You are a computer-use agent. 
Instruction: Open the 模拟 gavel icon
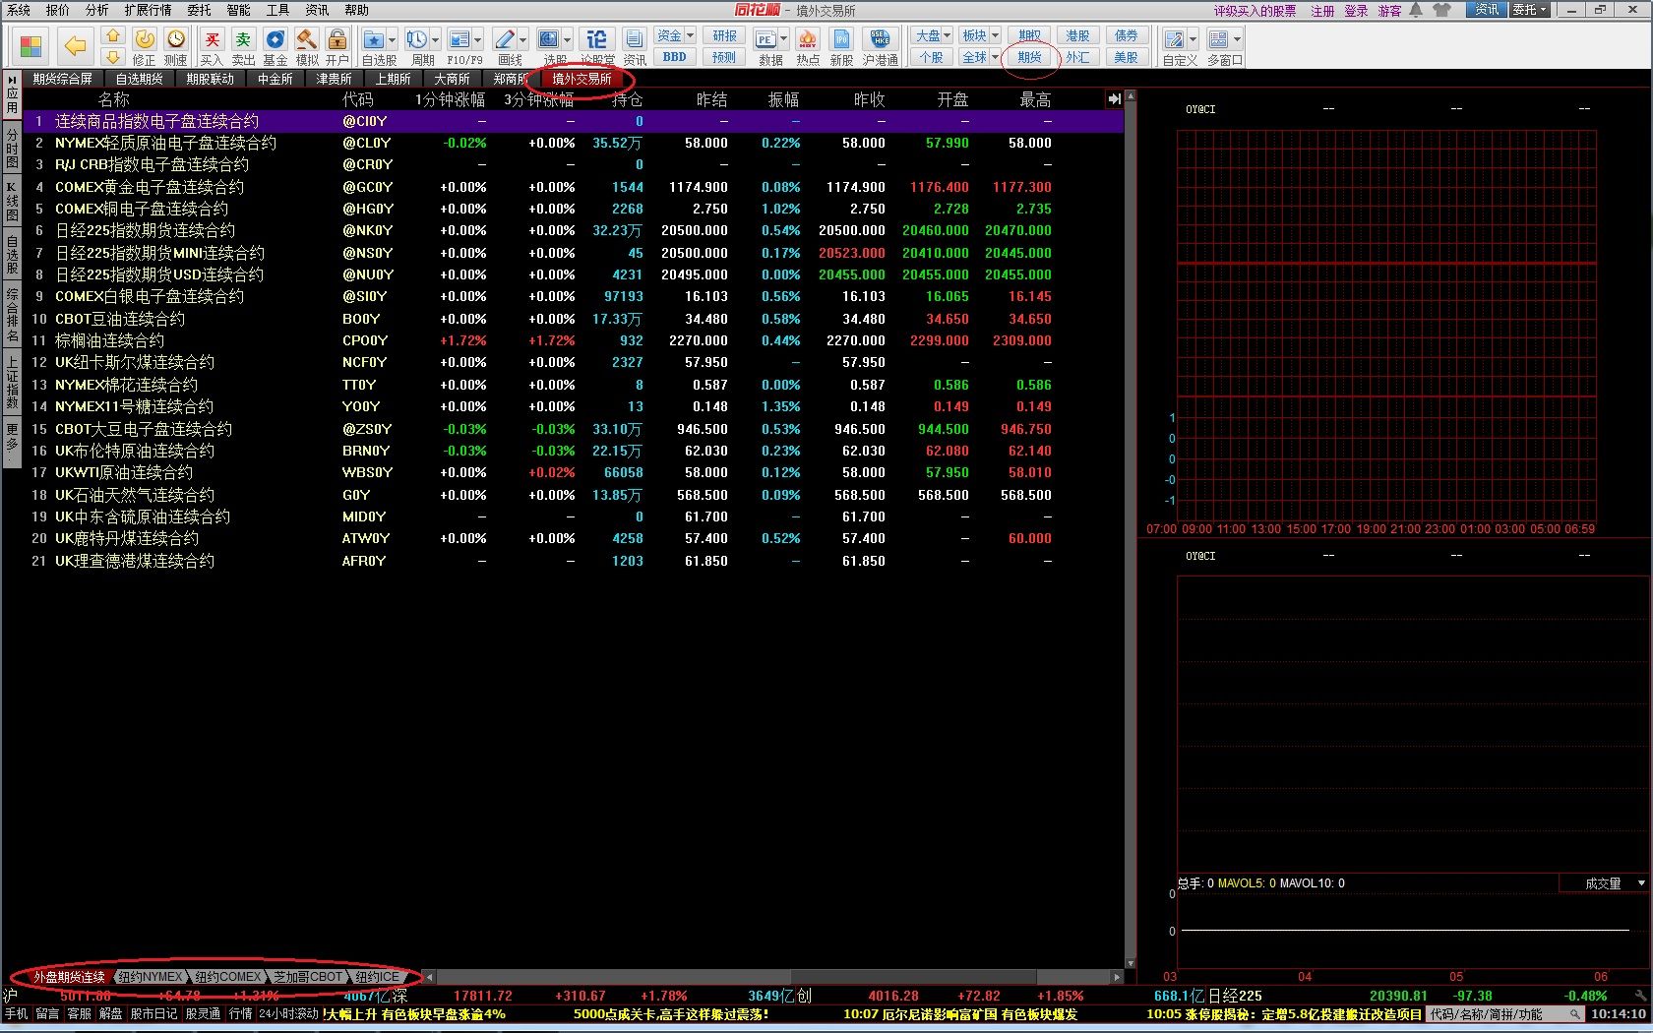(307, 39)
